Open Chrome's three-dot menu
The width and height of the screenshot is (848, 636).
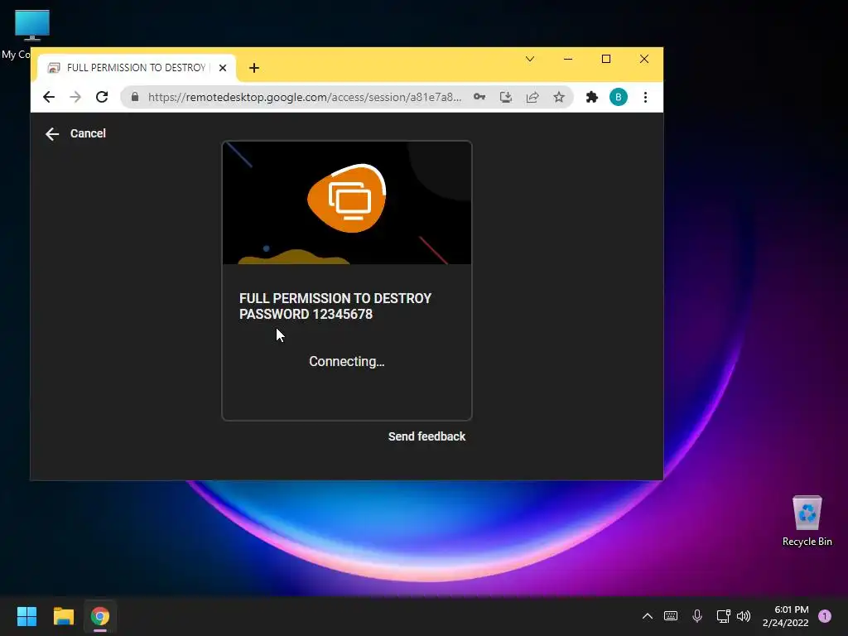[x=645, y=98]
